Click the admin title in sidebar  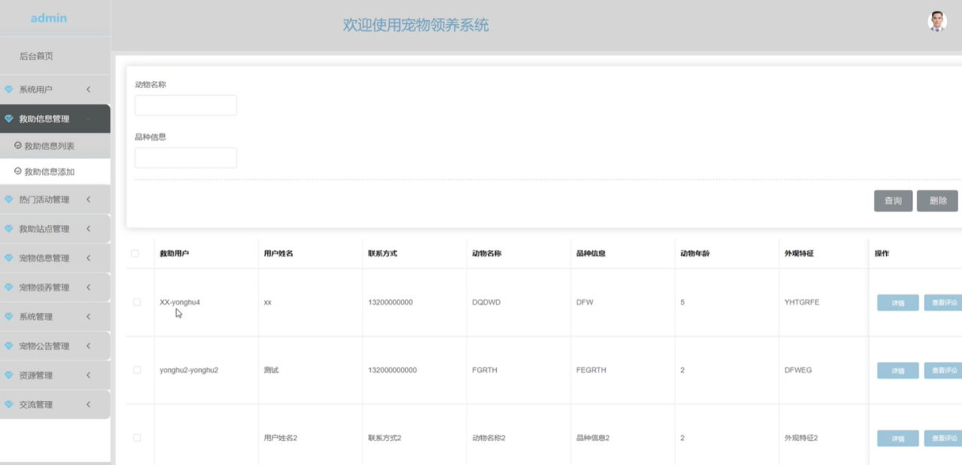point(49,18)
